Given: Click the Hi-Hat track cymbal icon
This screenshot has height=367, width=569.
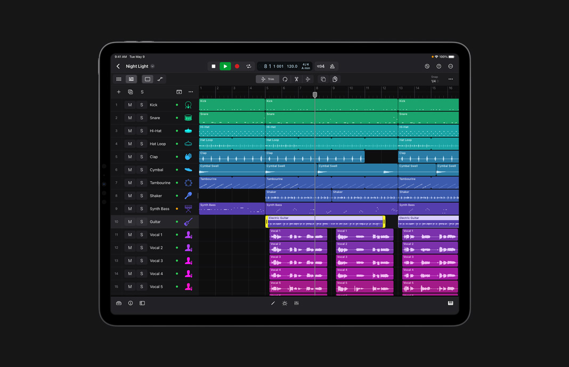Looking at the screenshot, I should (x=188, y=131).
